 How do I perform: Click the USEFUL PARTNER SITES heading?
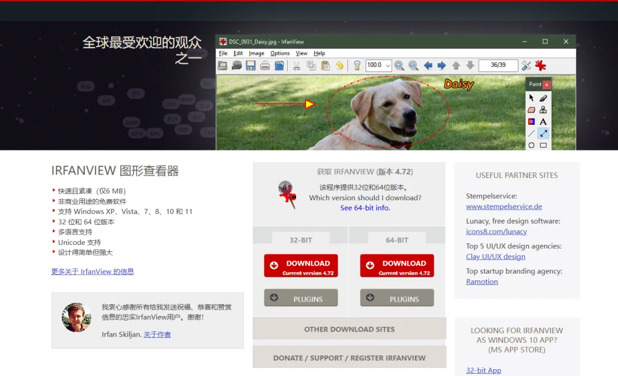(517, 175)
